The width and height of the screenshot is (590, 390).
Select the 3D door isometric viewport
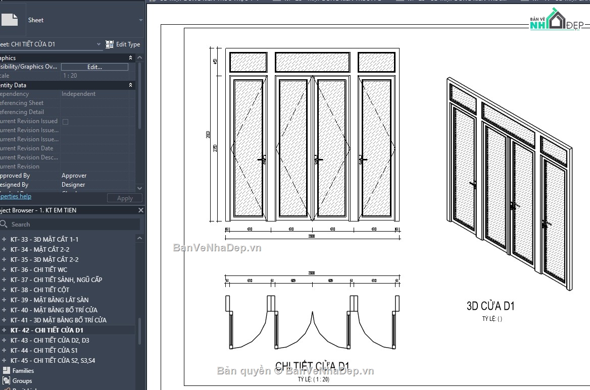pos(509,184)
